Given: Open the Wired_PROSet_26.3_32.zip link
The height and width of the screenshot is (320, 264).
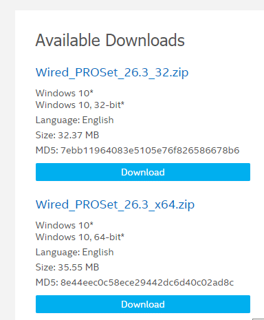Looking at the screenshot, I should 112,73.
